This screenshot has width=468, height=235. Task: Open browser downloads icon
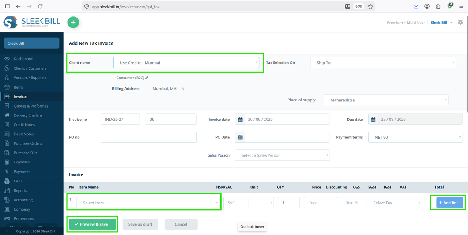416,7
